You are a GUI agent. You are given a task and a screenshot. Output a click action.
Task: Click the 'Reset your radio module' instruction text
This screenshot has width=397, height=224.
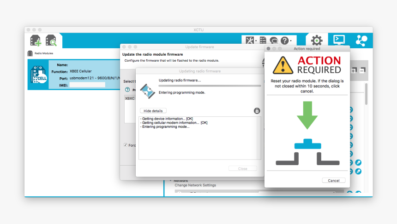[307, 86]
